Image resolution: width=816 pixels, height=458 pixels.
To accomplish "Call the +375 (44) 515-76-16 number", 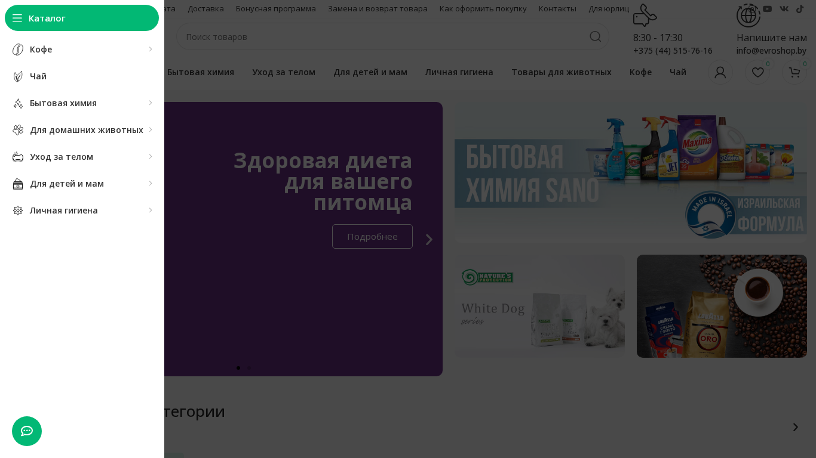I will point(673,51).
